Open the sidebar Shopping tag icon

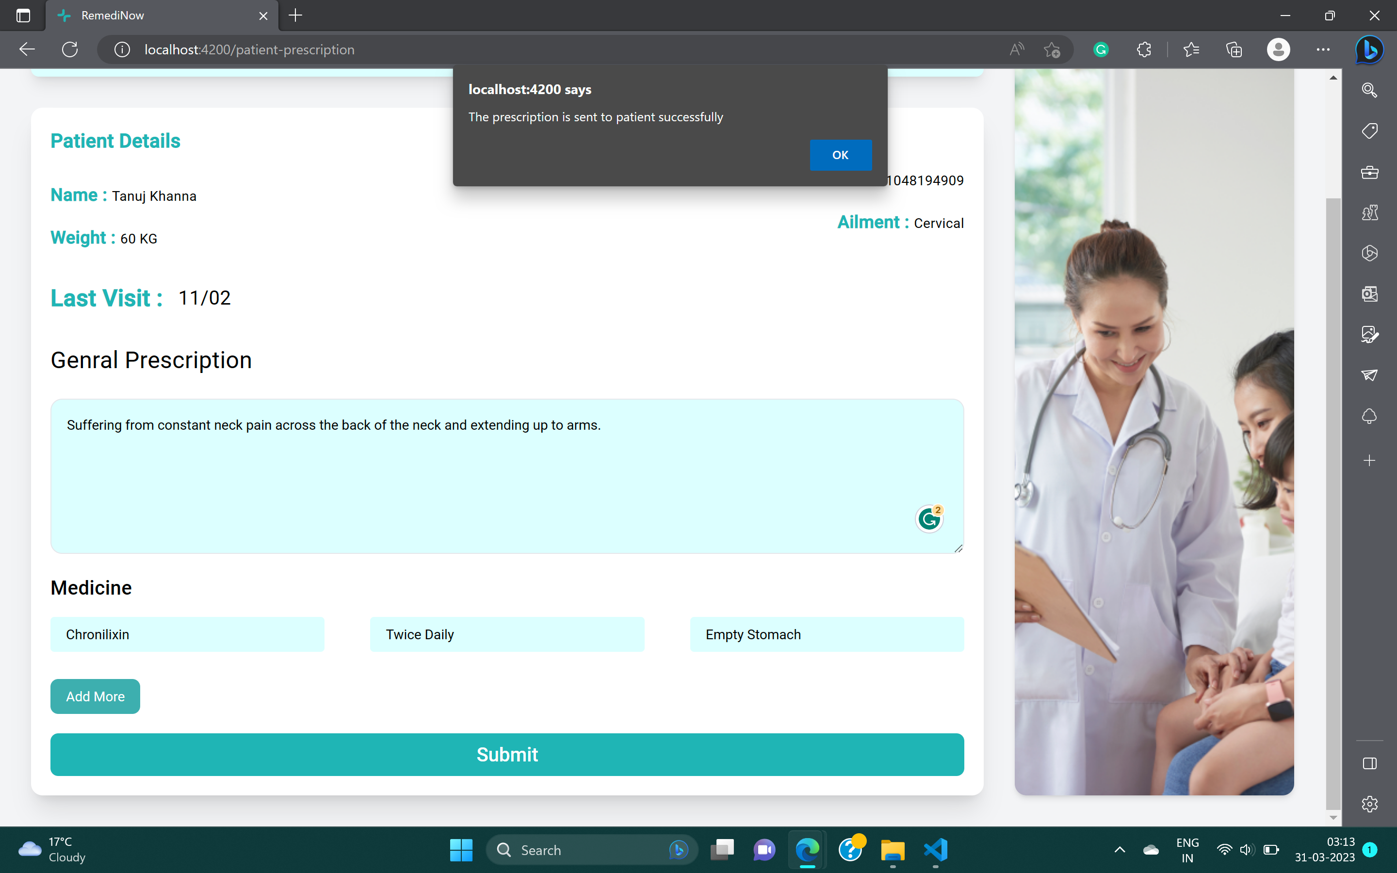tap(1369, 130)
